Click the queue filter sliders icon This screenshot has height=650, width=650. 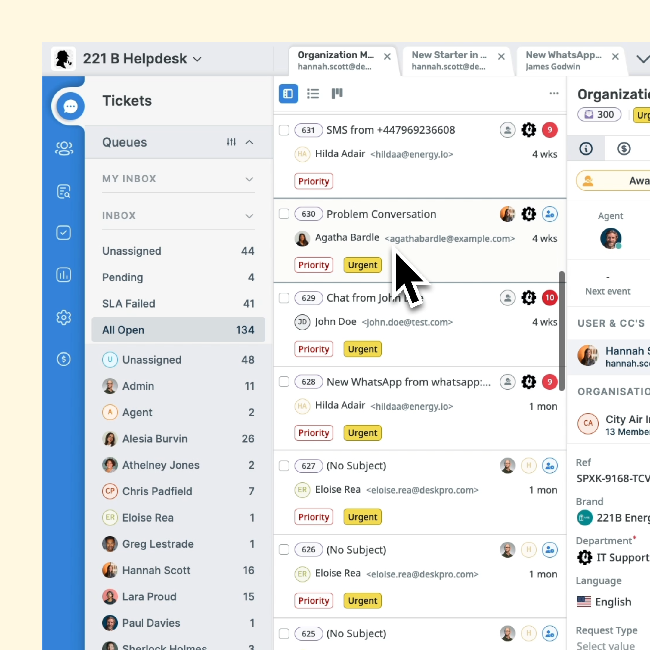[x=231, y=142]
